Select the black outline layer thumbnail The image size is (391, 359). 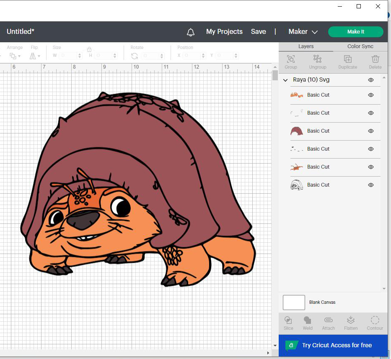(x=297, y=185)
